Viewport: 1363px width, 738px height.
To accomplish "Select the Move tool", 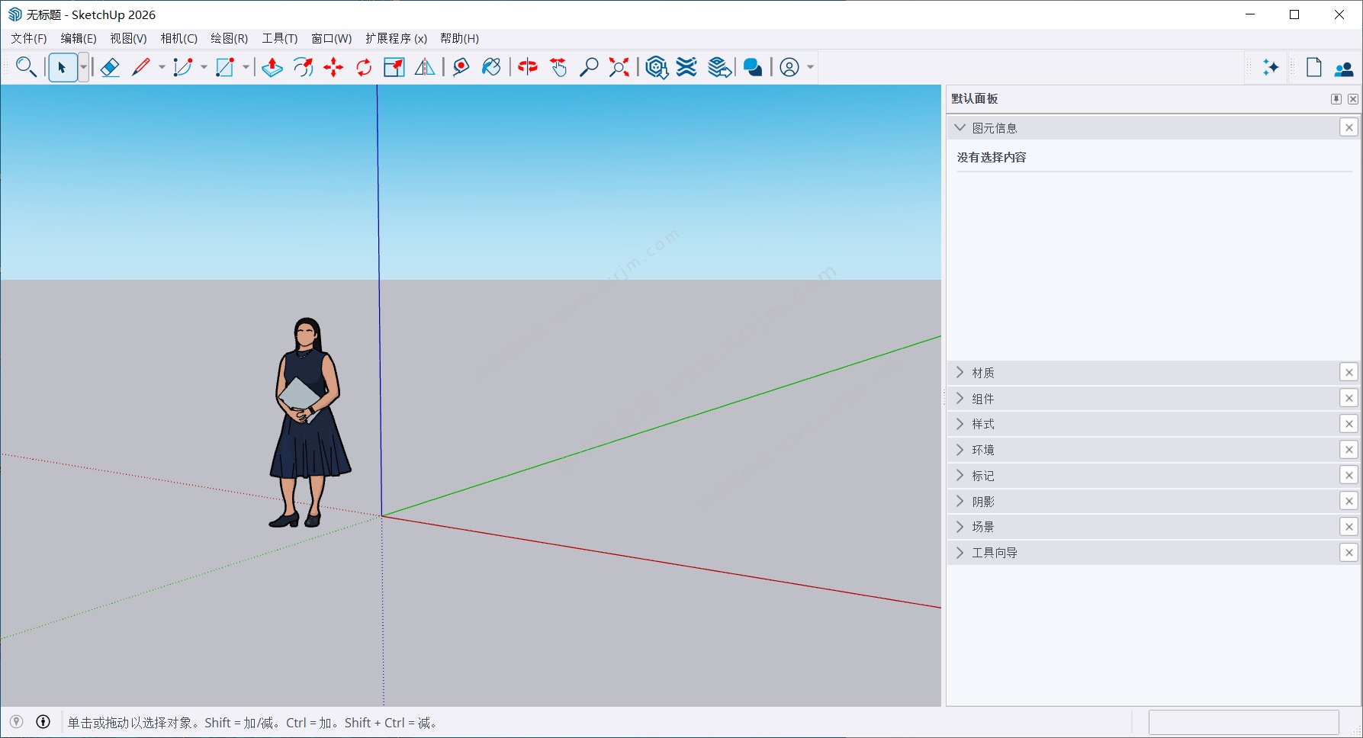I will (x=333, y=67).
